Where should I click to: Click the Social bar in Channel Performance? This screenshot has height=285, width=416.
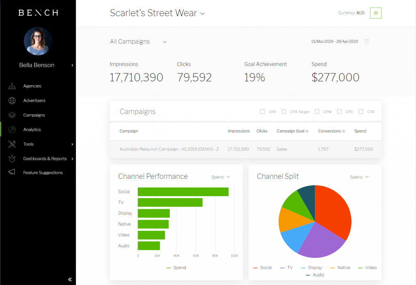pyautogui.click(x=183, y=192)
